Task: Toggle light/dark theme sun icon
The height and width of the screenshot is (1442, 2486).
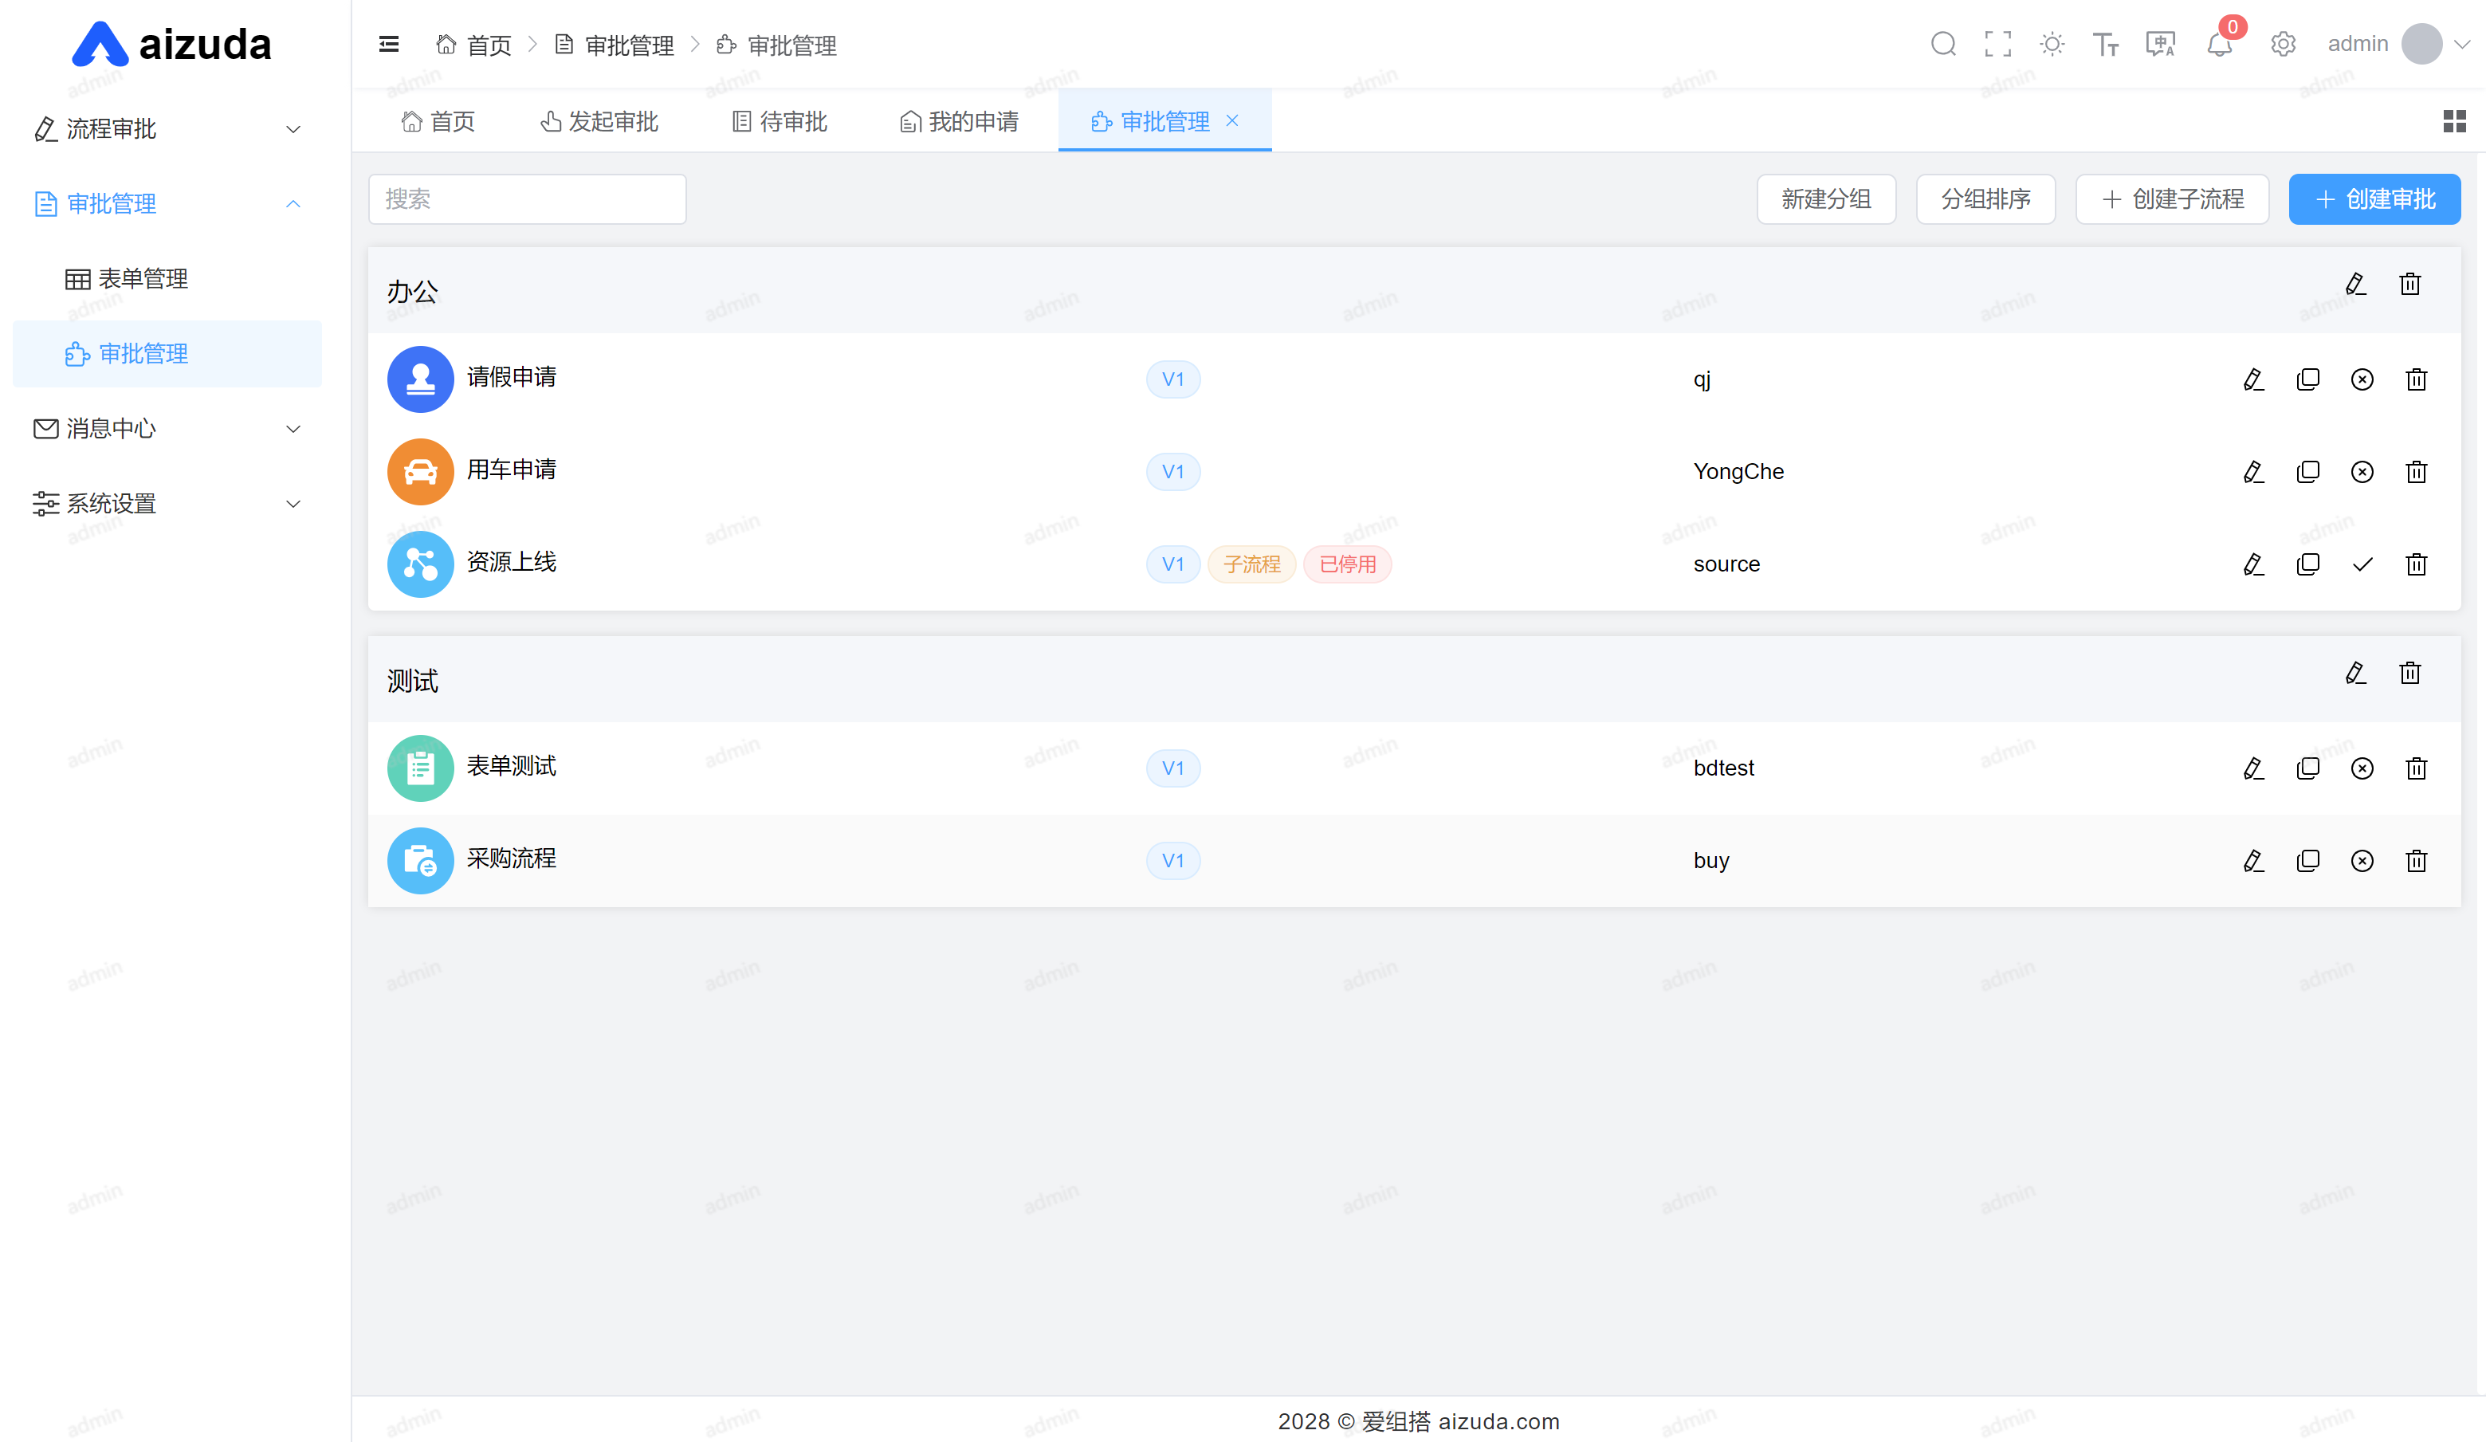Action: click(x=2052, y=45)
